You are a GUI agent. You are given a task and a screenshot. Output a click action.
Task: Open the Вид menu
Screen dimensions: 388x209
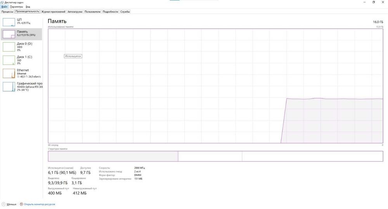[28, 7]
